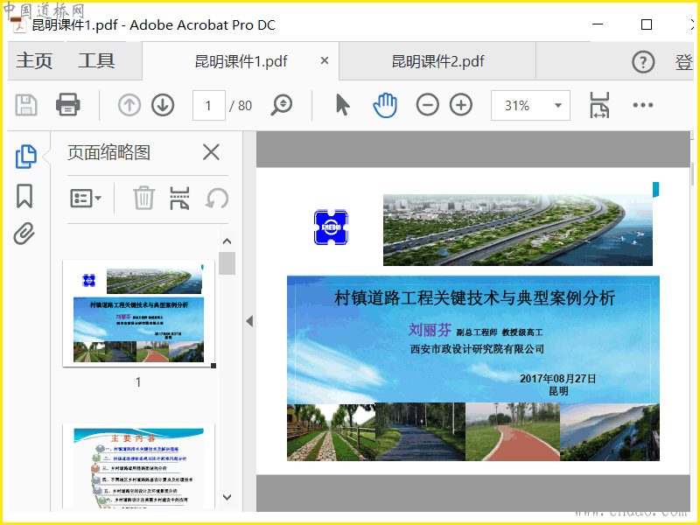This screenshot has width=700, height=525.
Task: Zoom out with the minus icon
Action: [x=427, y=105]
